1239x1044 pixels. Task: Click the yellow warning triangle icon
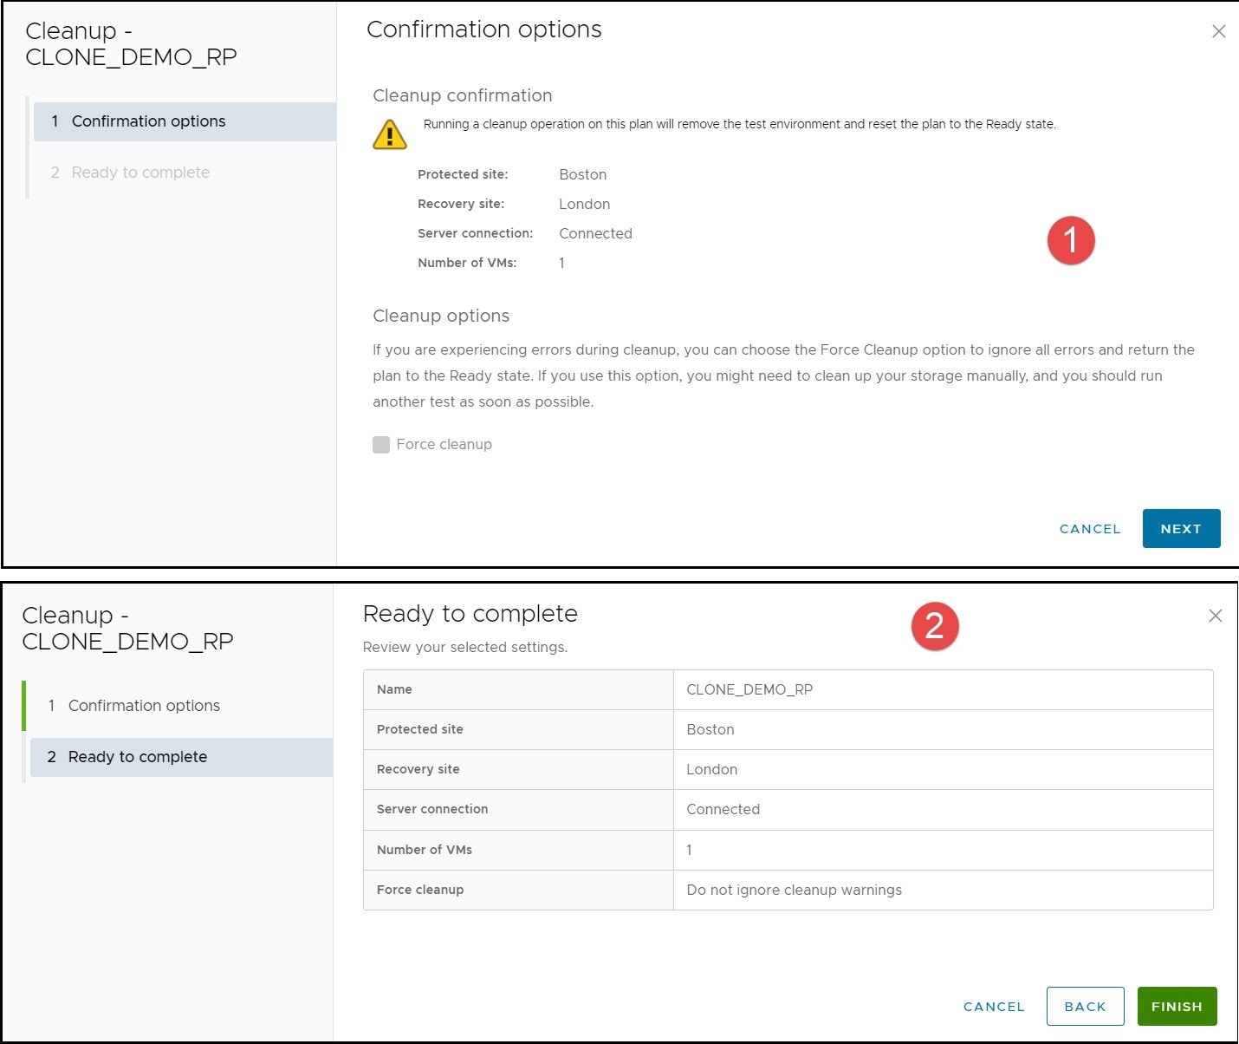[x=390, y=134]
